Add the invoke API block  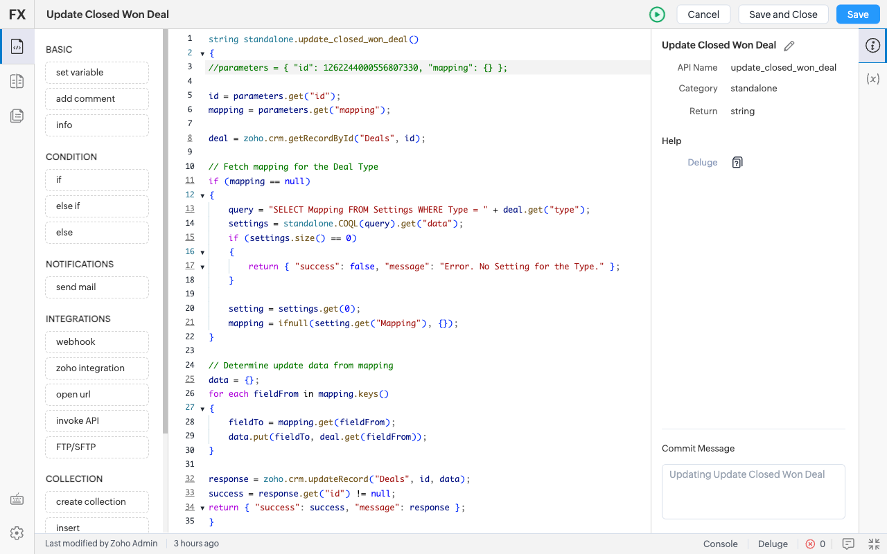(x=97, y=421)
